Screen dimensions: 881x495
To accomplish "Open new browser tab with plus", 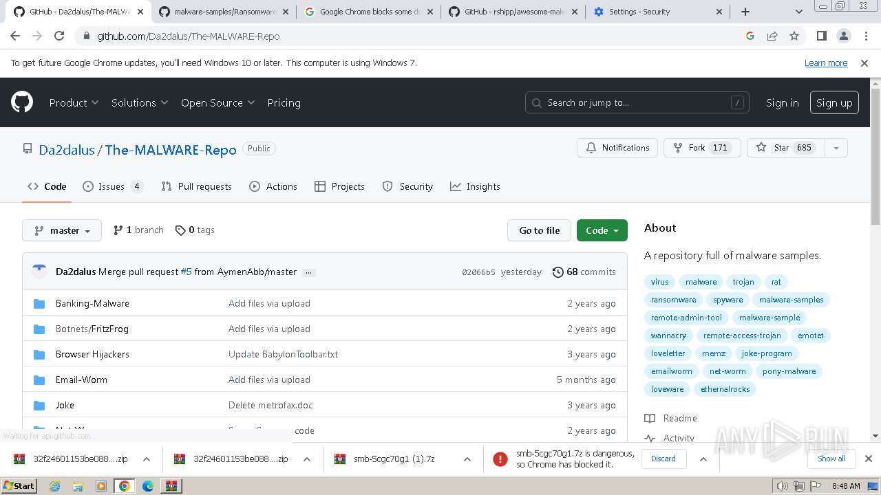I will pos(745,12).
